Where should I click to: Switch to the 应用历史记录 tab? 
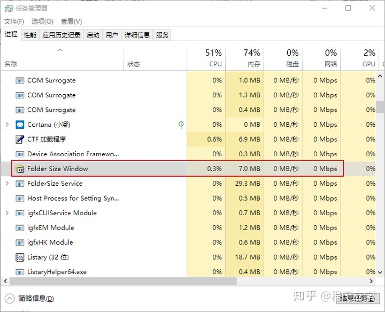(61, 35)
